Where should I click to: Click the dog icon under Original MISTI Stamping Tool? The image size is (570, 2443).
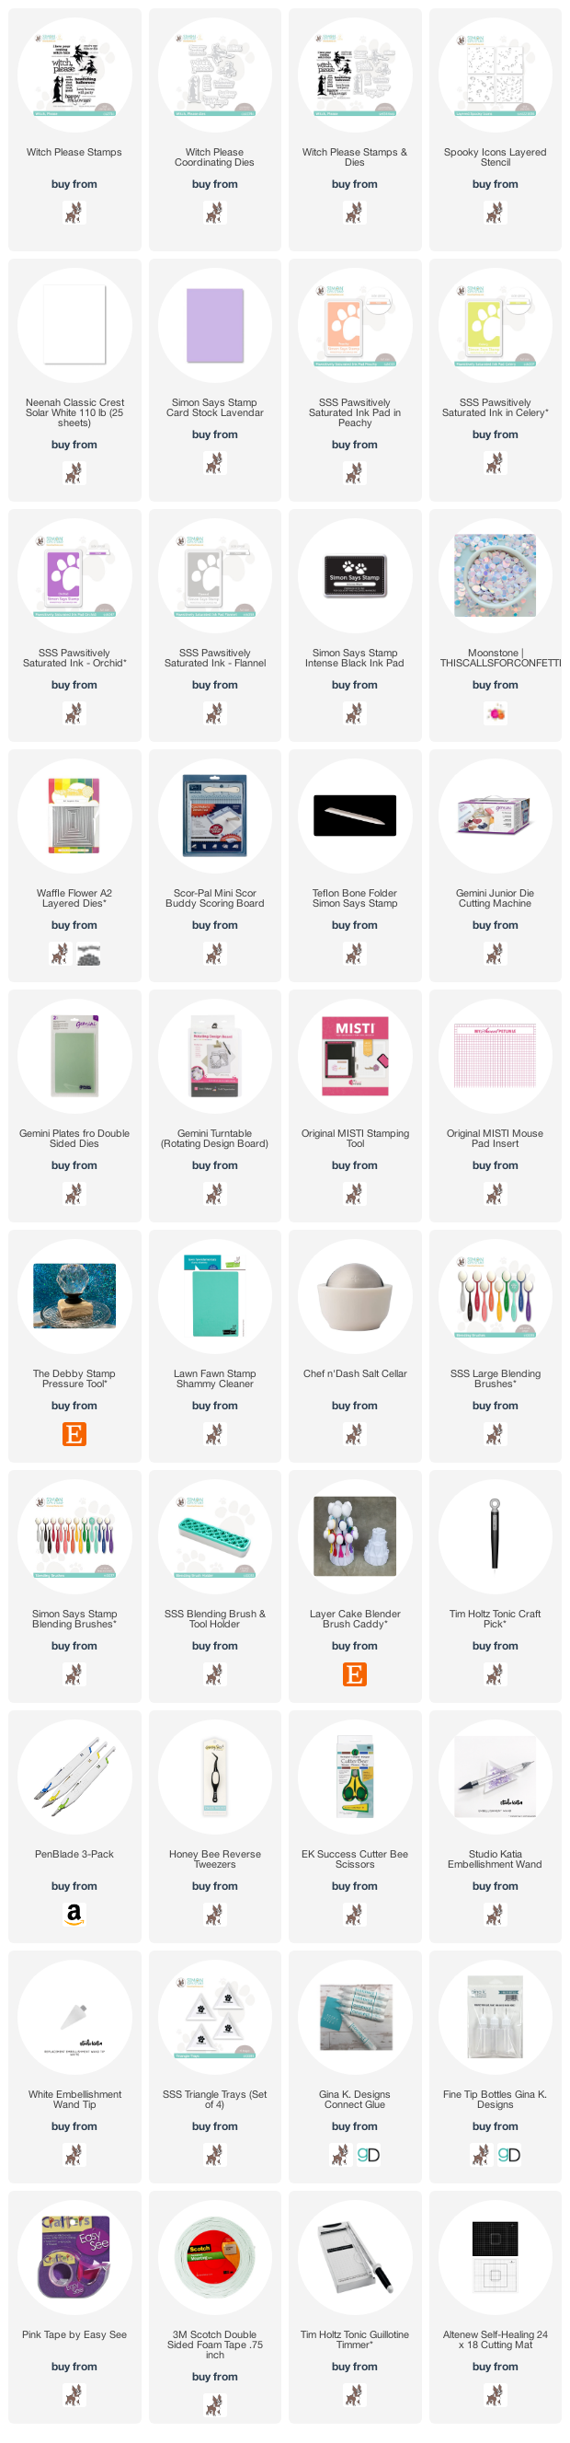click(354, 1194)
